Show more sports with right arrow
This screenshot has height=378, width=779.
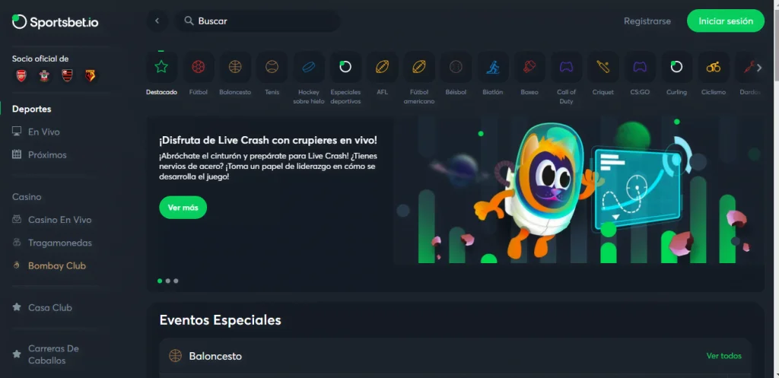pos(759,68)
